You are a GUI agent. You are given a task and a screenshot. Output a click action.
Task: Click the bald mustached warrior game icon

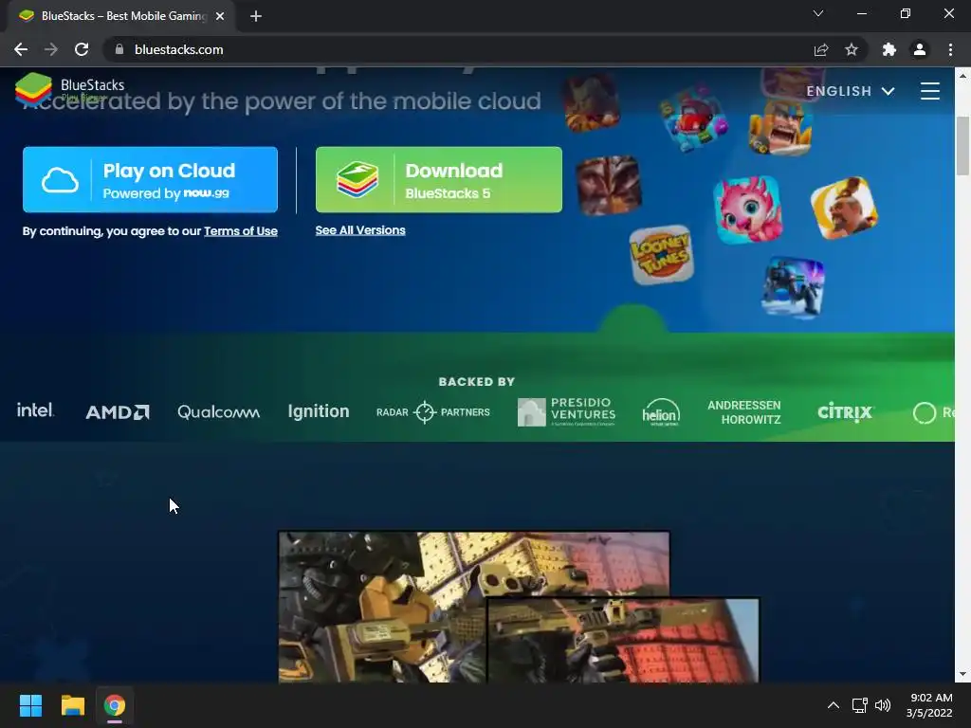843,208
